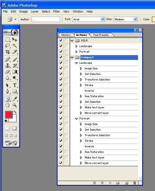Image resolution: width=155 pixels, height=191 pixels.
Task: Toggle checkmark for Compact Landscape Stroke step
Action: coord(61,85)
